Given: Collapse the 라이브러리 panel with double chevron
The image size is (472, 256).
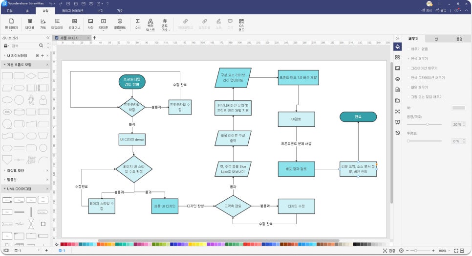Looking at the screenshot, I should pos(48,38).
